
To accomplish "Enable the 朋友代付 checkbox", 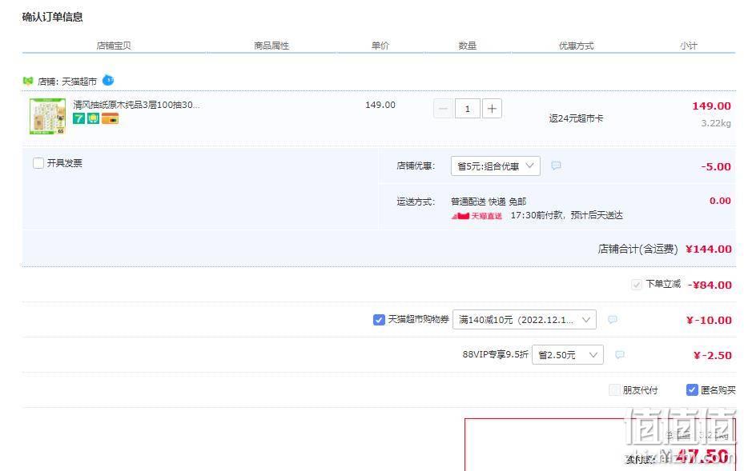I will point(614,390).
